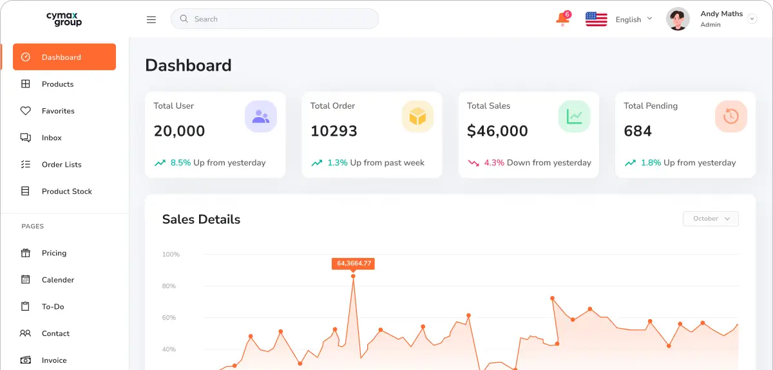Click the Favorites heart icon in sidebar
Viewport: 773px width, 370px height.
26,111
